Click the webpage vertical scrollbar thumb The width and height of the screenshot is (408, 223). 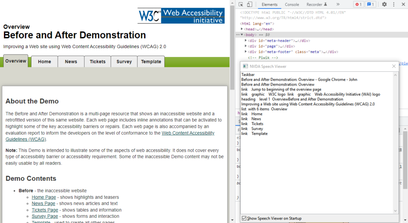tap(232, 47)
